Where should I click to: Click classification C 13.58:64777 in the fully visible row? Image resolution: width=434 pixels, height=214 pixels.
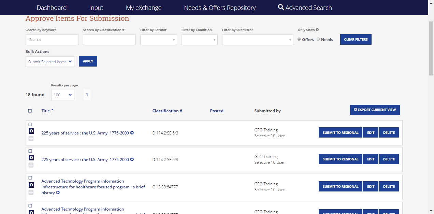pos(165,187)
